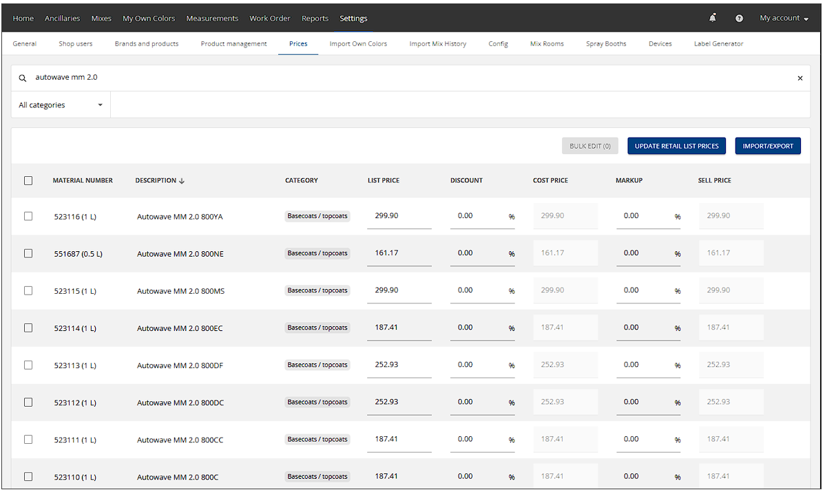This screenshot has width=825, height=492.
Task: Click the search magnifier icon
Action: pos(23,78)
